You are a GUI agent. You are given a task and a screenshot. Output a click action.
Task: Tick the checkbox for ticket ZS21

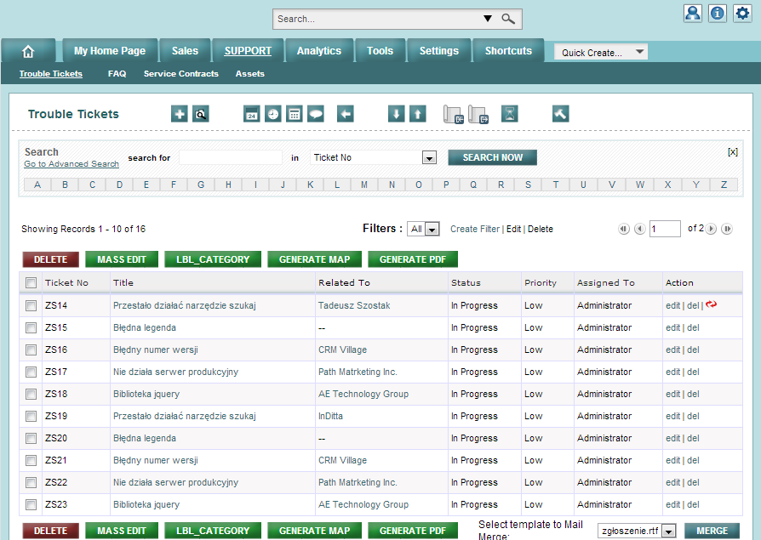coord(31,460)
